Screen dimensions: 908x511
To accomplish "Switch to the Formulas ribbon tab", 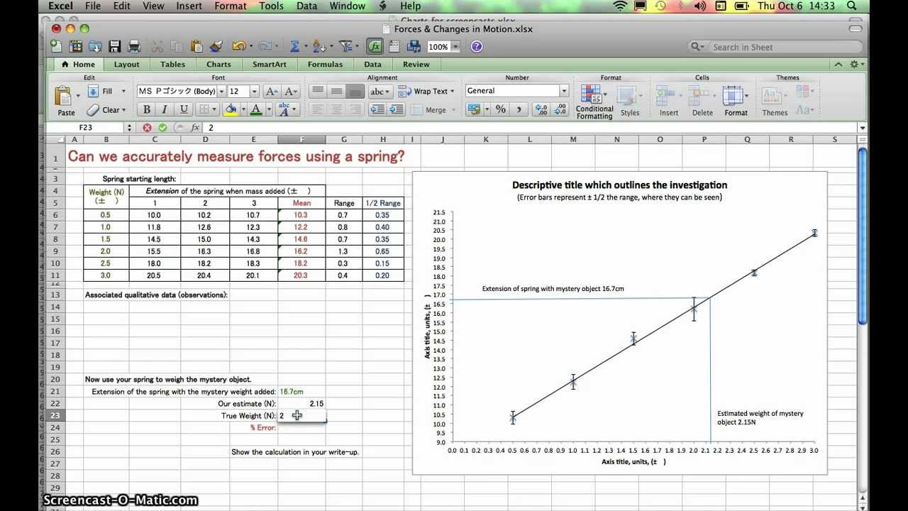I will (325, 65).
